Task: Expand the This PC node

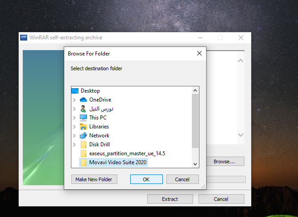Action: coord(74,118)
